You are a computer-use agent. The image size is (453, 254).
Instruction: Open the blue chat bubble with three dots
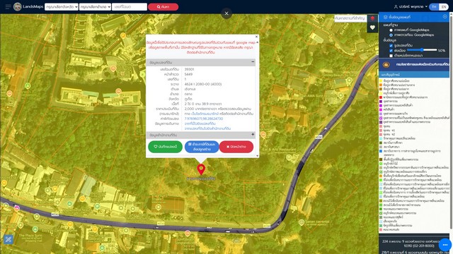(x=445, y=245)
